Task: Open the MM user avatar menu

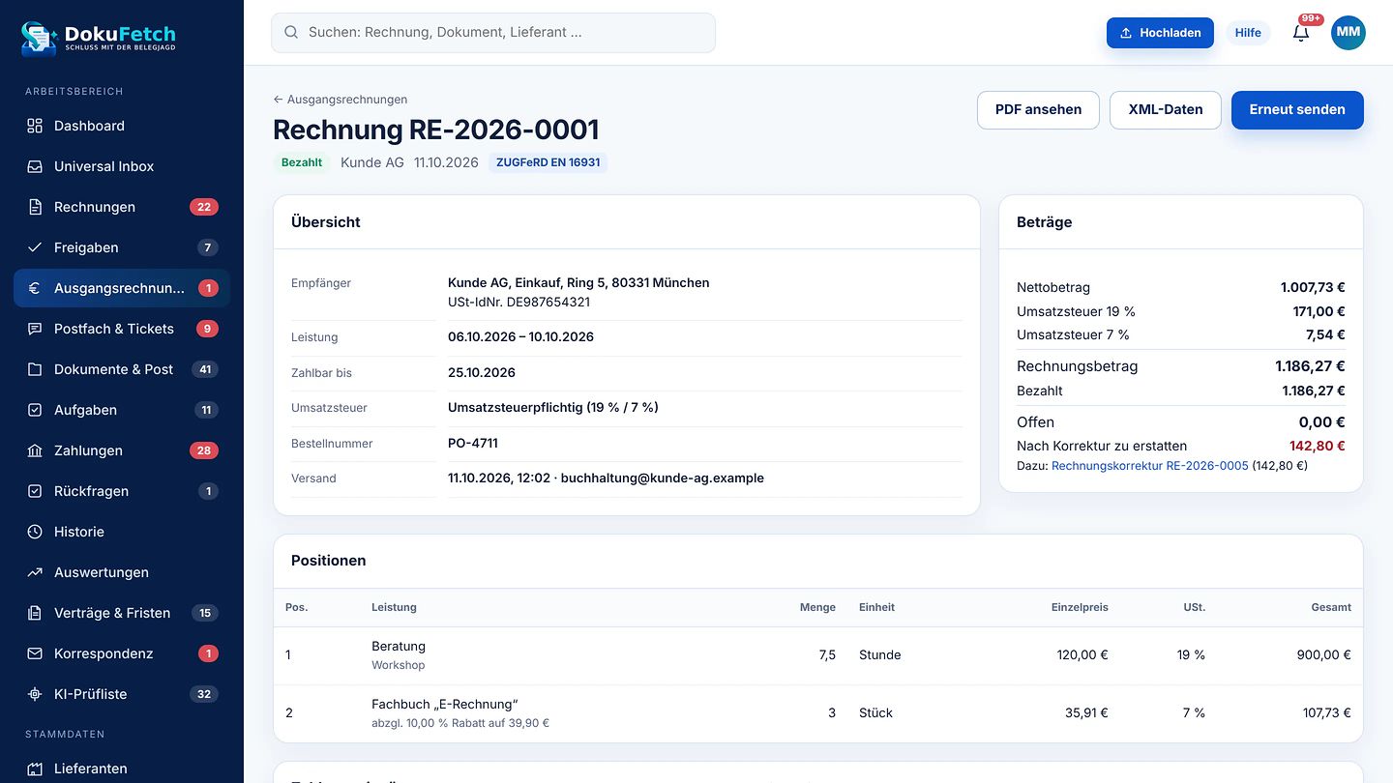Action: point(1349,32)
